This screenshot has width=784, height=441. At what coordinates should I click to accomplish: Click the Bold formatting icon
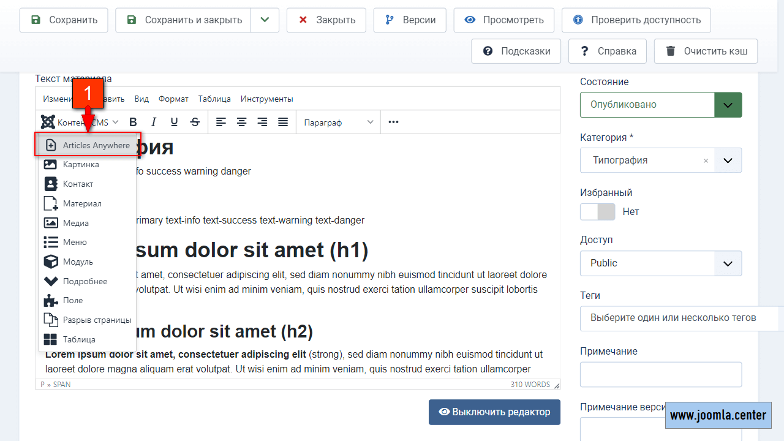(133, 122)
